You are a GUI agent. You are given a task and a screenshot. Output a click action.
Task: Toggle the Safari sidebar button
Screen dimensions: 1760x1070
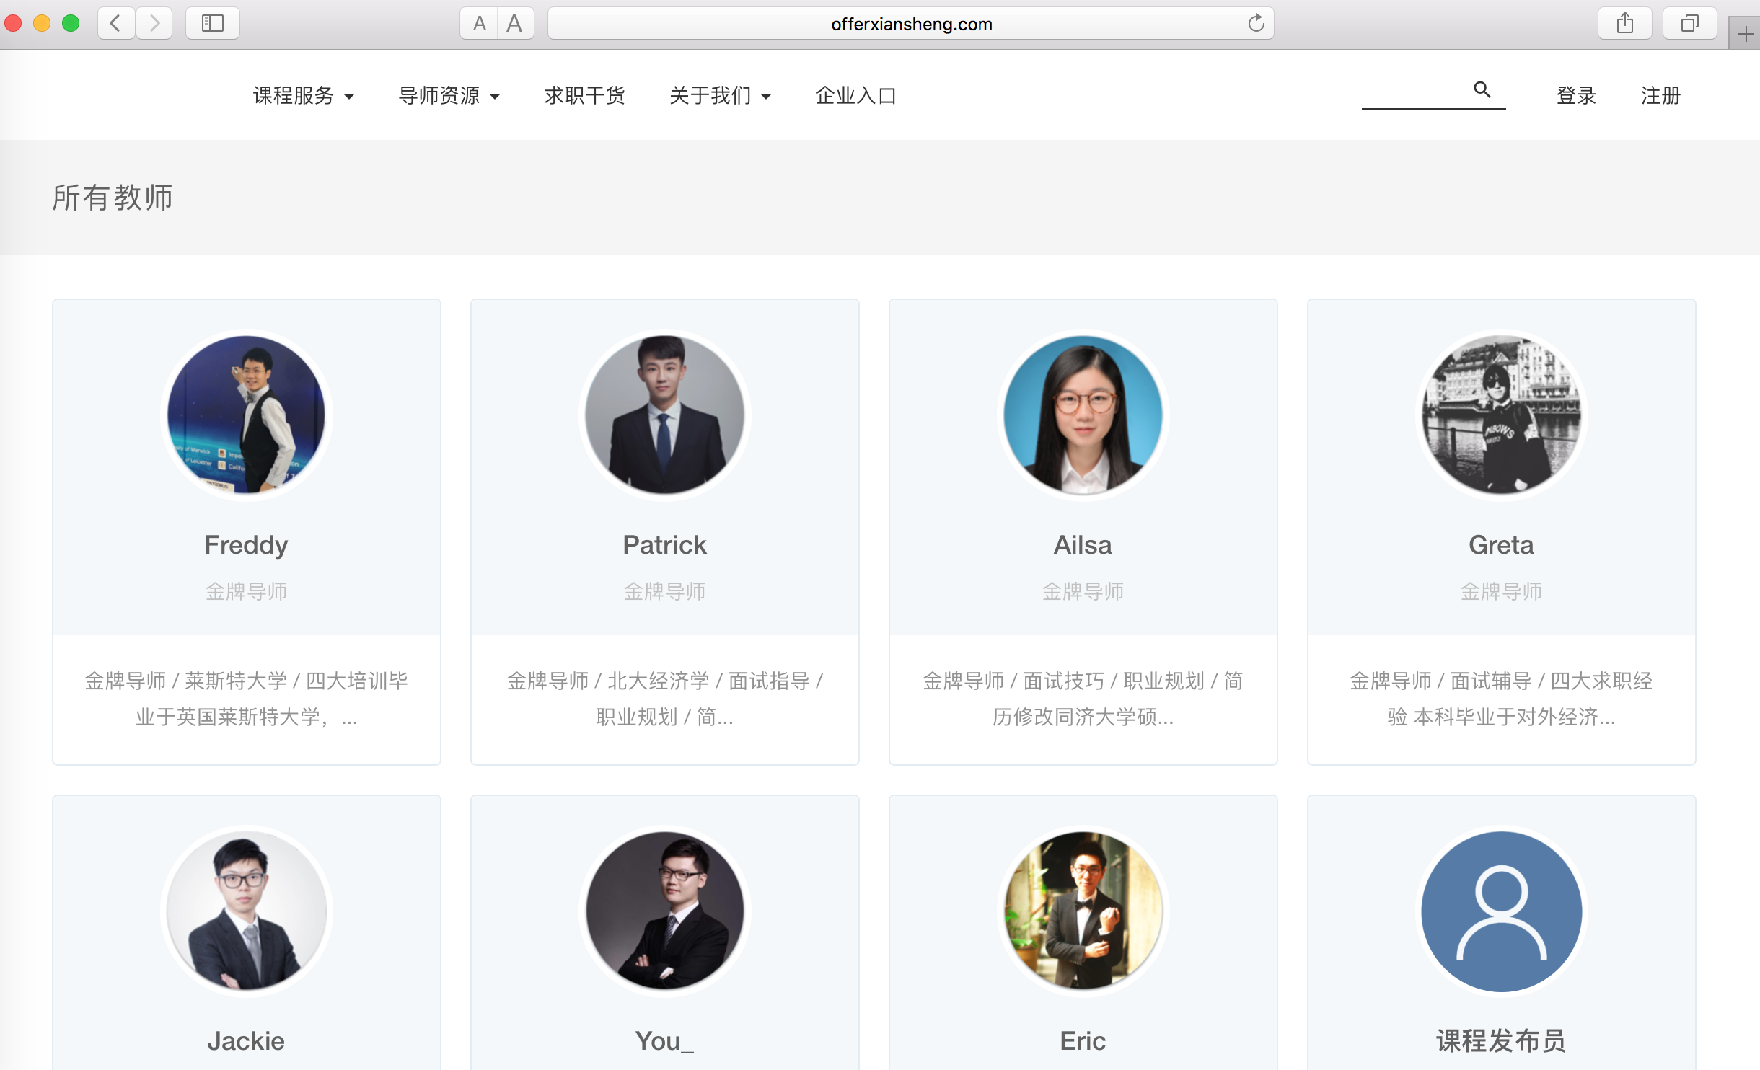[x=212, y=23]
